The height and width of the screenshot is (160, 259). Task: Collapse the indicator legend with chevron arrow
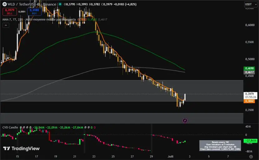[6, 25]
